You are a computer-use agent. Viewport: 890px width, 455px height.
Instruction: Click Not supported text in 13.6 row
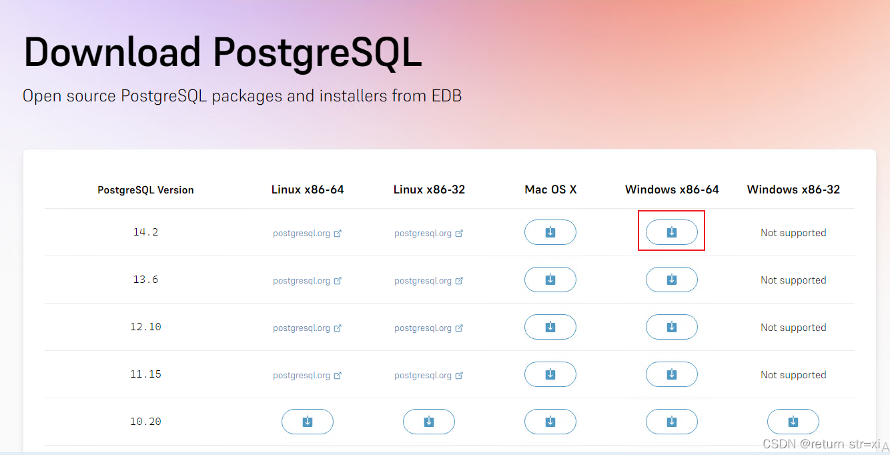[793, 280]
